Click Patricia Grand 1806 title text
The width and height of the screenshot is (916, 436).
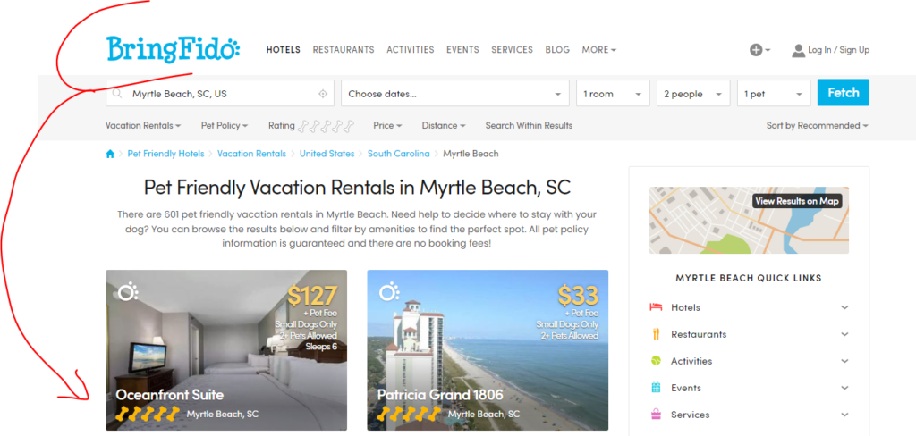[440, 395]
